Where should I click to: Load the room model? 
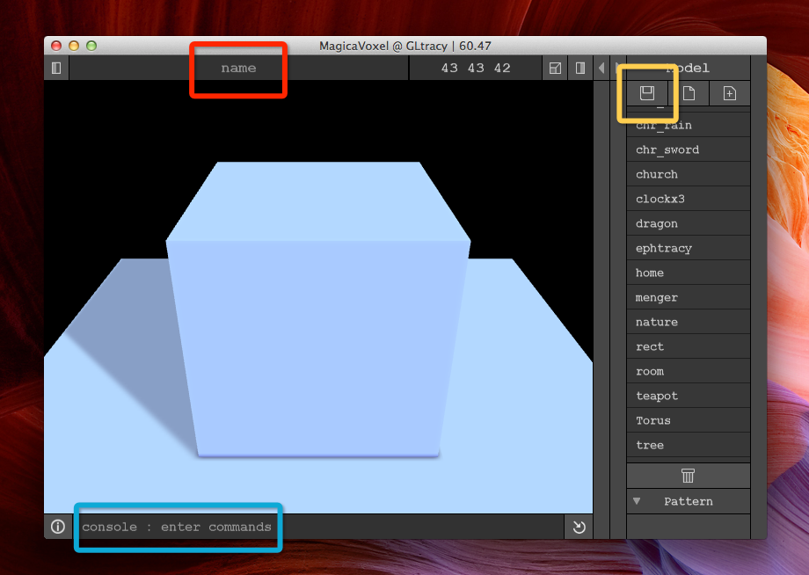(x=689, y=371)
